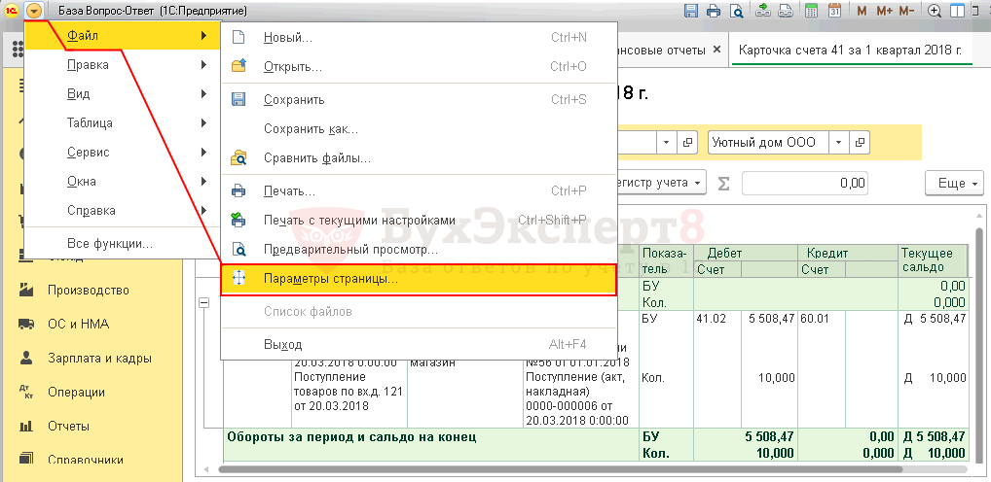Screen dimensions: 991x482
Task: Open the Calendar icon showing 31
Action: (x=834, y=10)
